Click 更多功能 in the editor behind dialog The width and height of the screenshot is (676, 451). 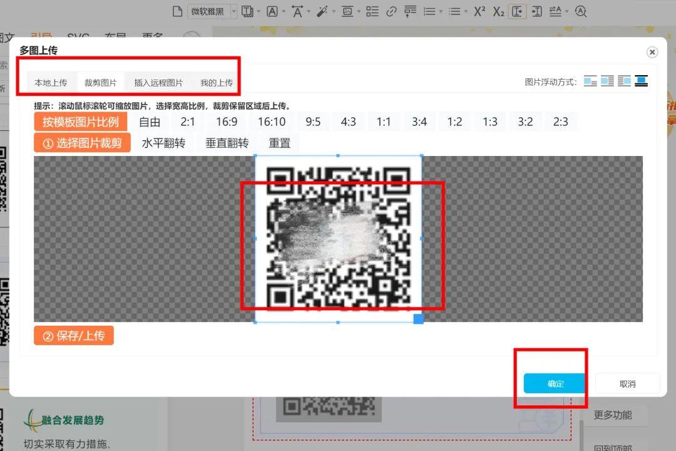(x=613, y=415)
